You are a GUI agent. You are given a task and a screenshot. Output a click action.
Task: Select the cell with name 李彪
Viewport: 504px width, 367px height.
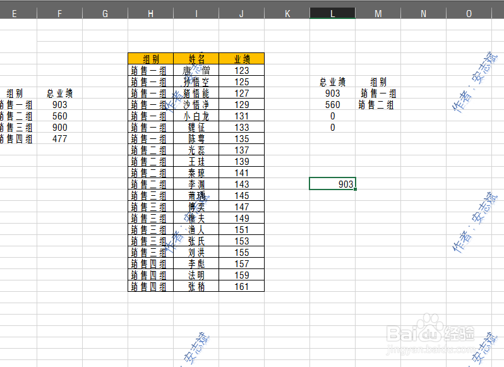point(196,264)
